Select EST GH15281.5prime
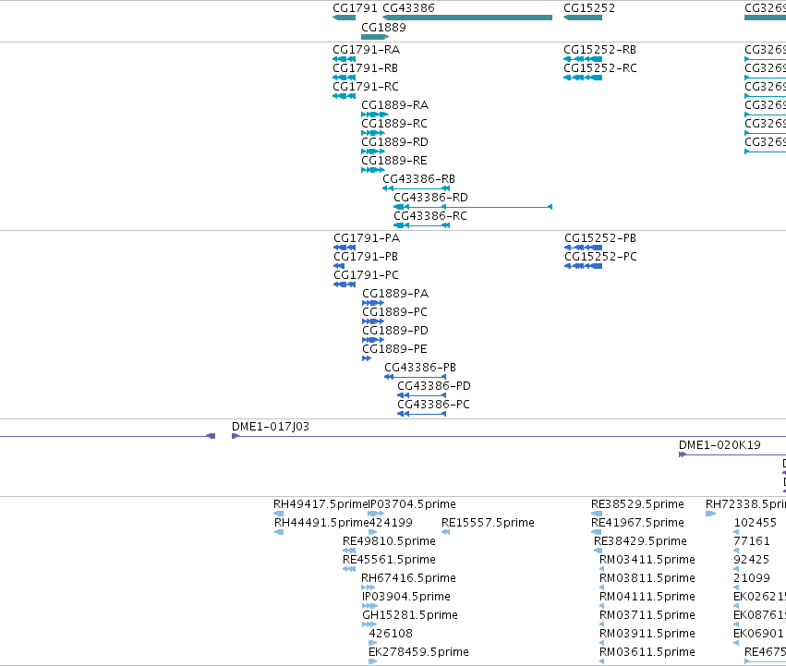786x666 pixels. click(x=410, y=615)
